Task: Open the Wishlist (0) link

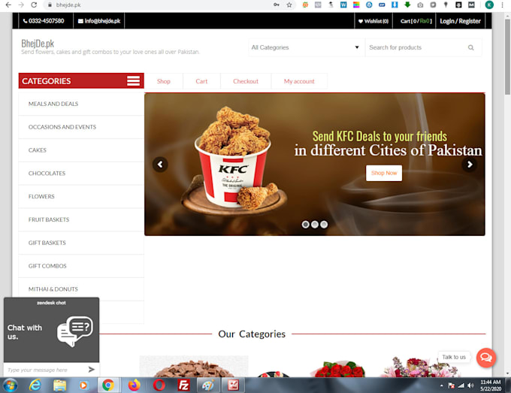Action: click(x=373, y=21)
